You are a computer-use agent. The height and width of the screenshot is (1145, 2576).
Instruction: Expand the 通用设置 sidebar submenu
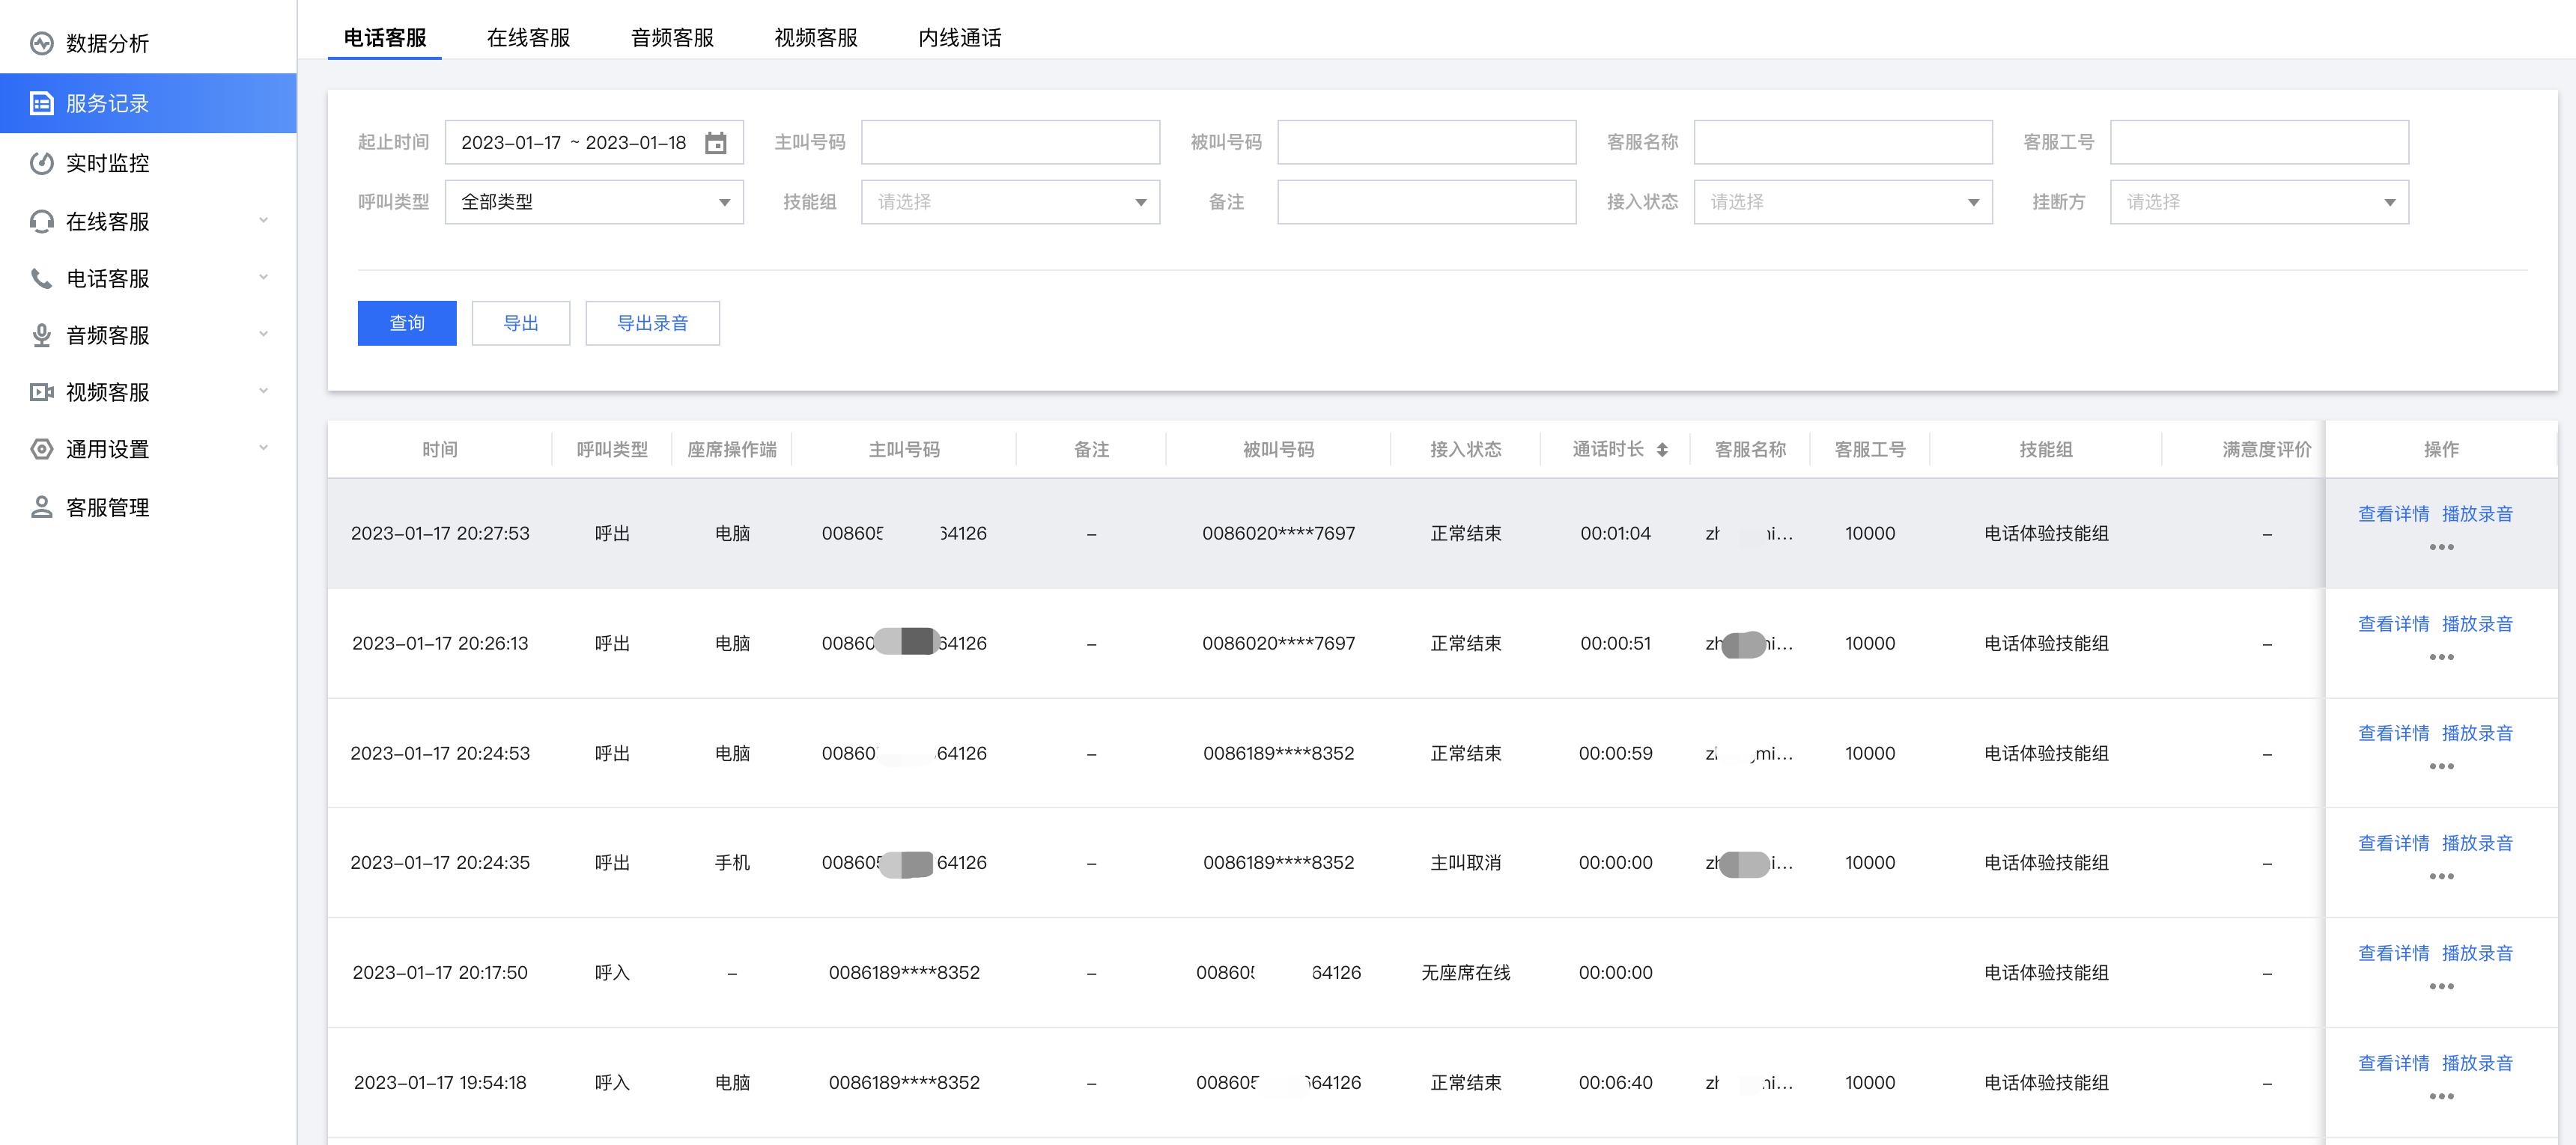(x=263, y=448)
